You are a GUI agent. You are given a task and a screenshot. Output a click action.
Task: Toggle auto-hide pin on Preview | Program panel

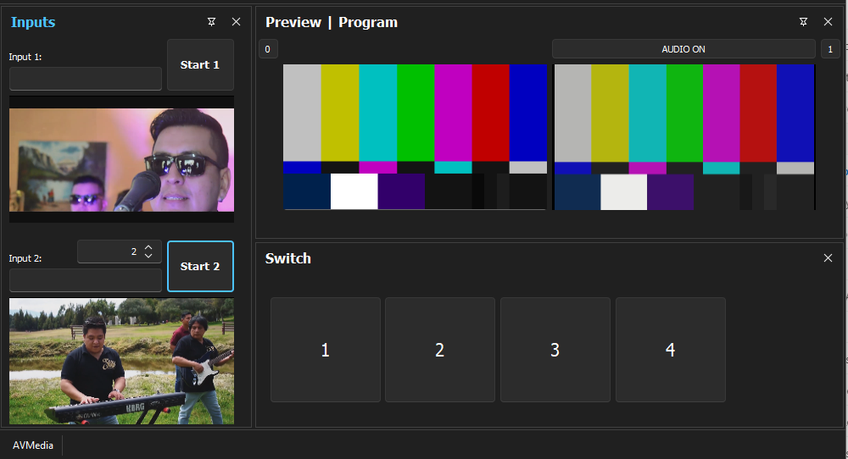coord(803,22)
